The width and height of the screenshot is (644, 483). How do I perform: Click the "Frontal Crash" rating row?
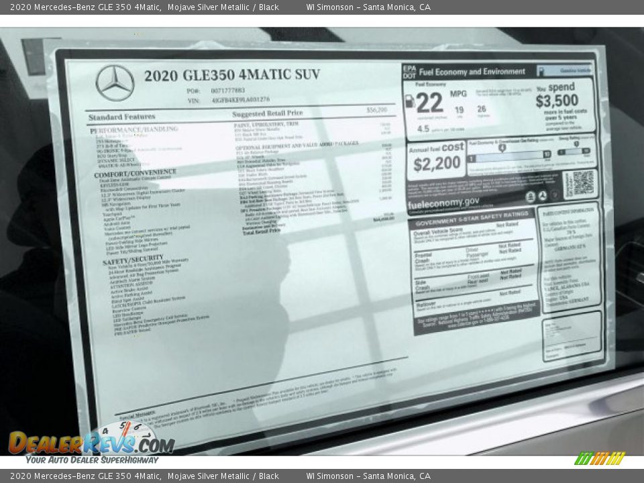[473, 257]
